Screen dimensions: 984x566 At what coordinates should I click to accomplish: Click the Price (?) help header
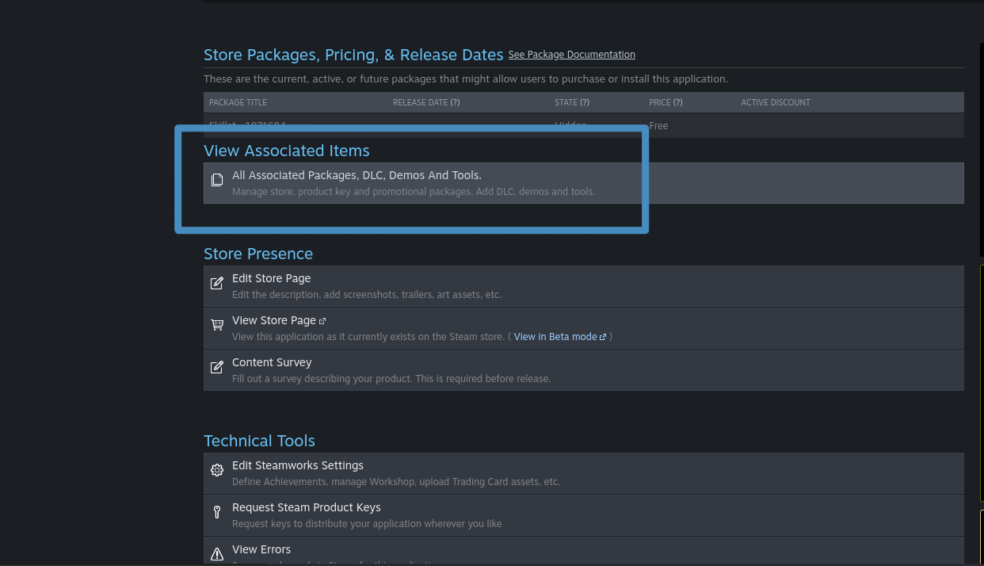click(x=666, y=102)
